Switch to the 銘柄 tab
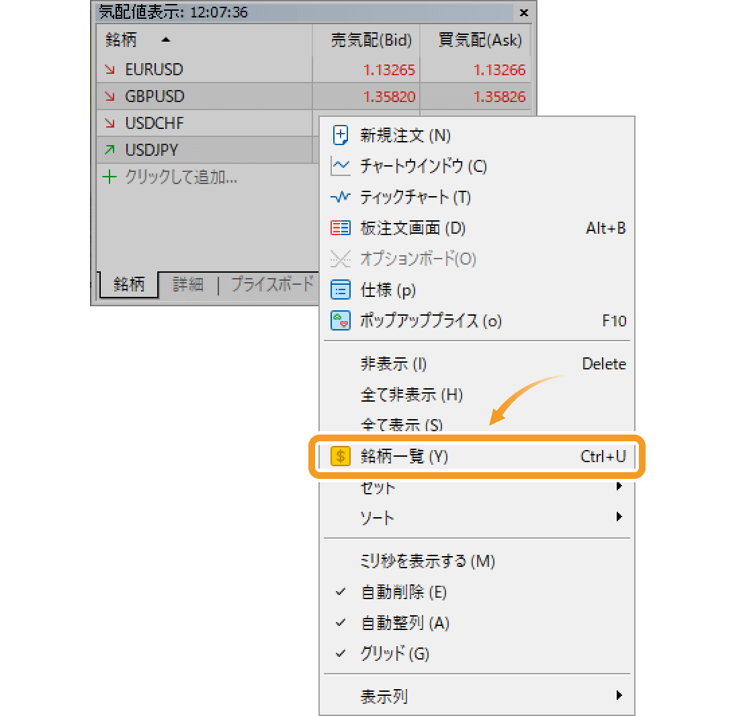The width and height of the screenshot is (739, 716). point(129,284)
